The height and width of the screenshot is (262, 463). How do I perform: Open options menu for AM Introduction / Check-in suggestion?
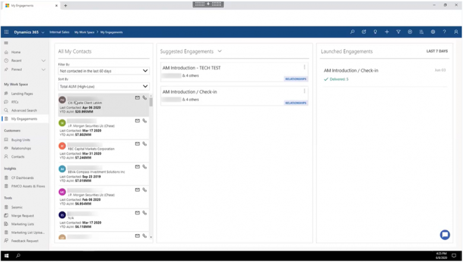pos(305,91)
